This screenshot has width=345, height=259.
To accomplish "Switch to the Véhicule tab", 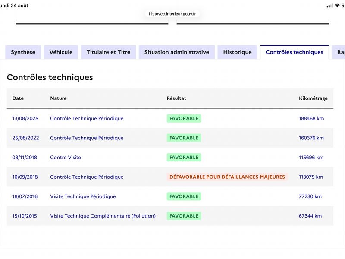I will 61,52.
